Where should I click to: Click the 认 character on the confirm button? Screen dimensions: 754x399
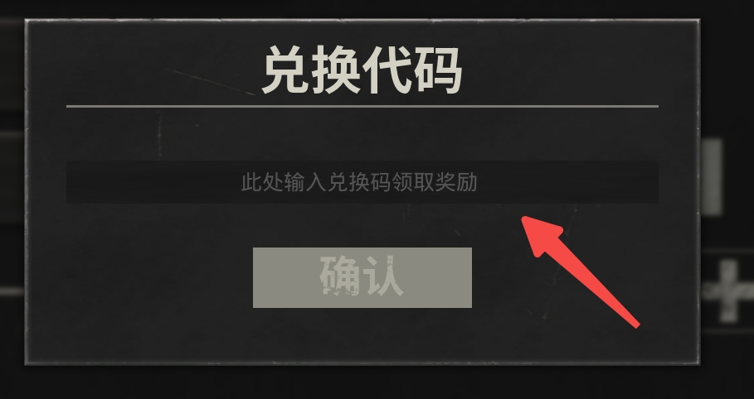384,276
